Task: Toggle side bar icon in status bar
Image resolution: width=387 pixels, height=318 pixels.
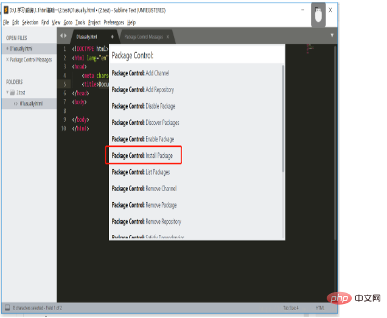Action: coord(7,308)
